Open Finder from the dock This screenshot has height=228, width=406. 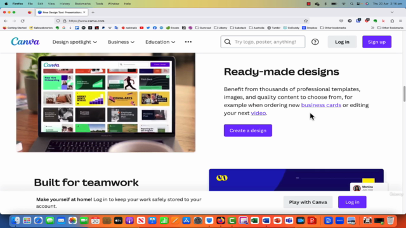[15, 220]
